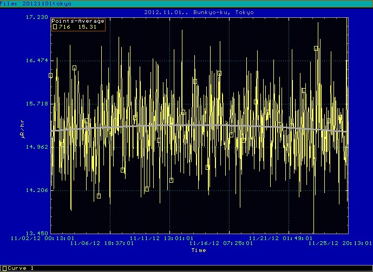Click the 11/11/12 13:01:01 time label

162,237
